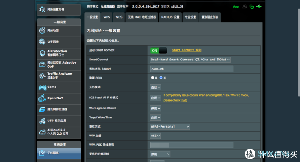Open the Target Wake Time dropdown
The width and height of the screenshot is (300, 162).
(x=155, y=117)
